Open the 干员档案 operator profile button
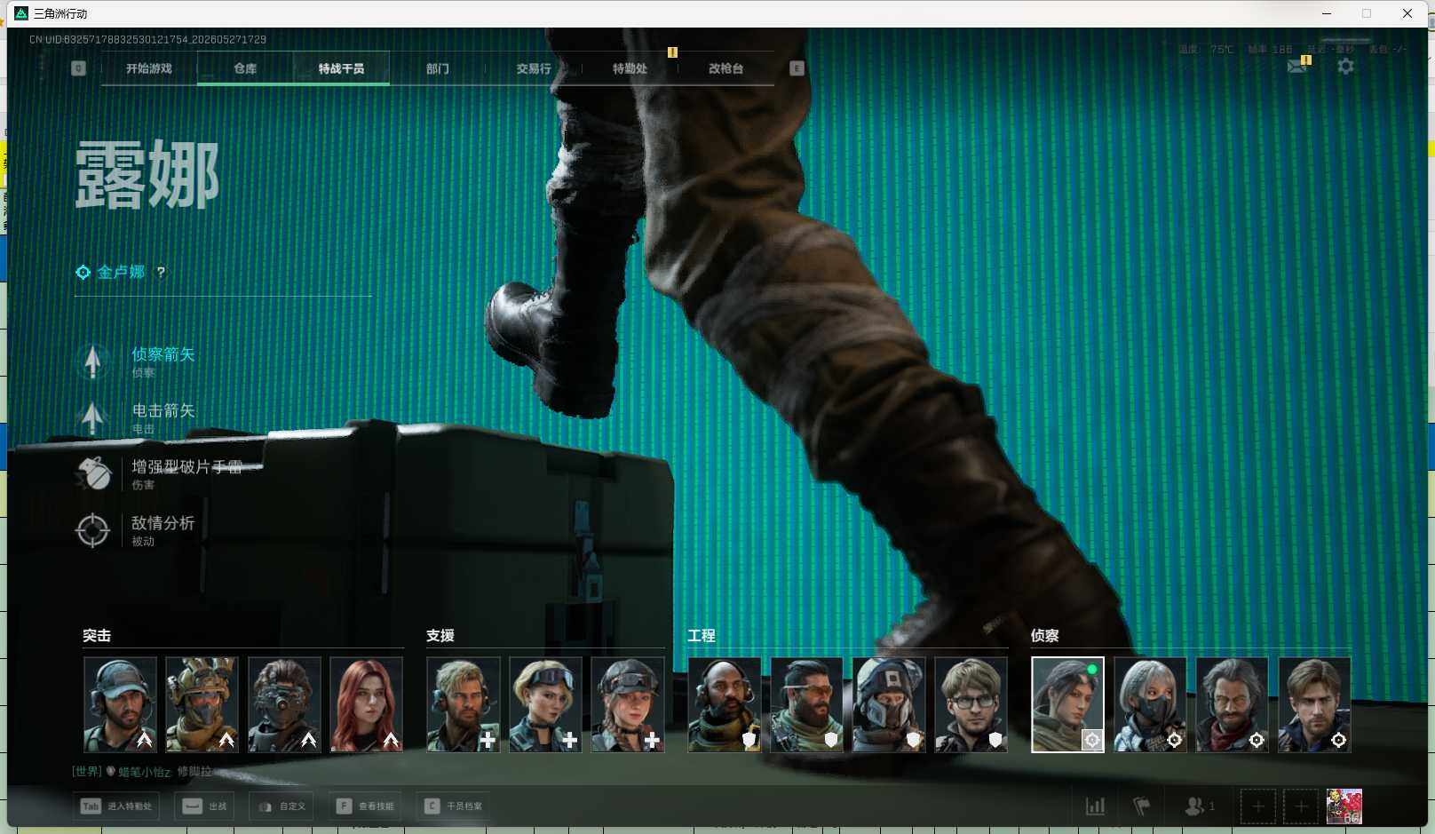Viewport: 1435px width, 834px height. 454,806
